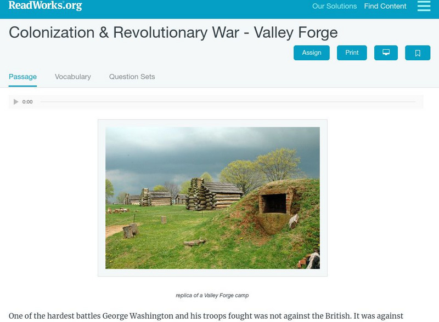Open the hamburger menu icon
The height and width of the screenshot is (322, 439).
(x=424, y=6)
